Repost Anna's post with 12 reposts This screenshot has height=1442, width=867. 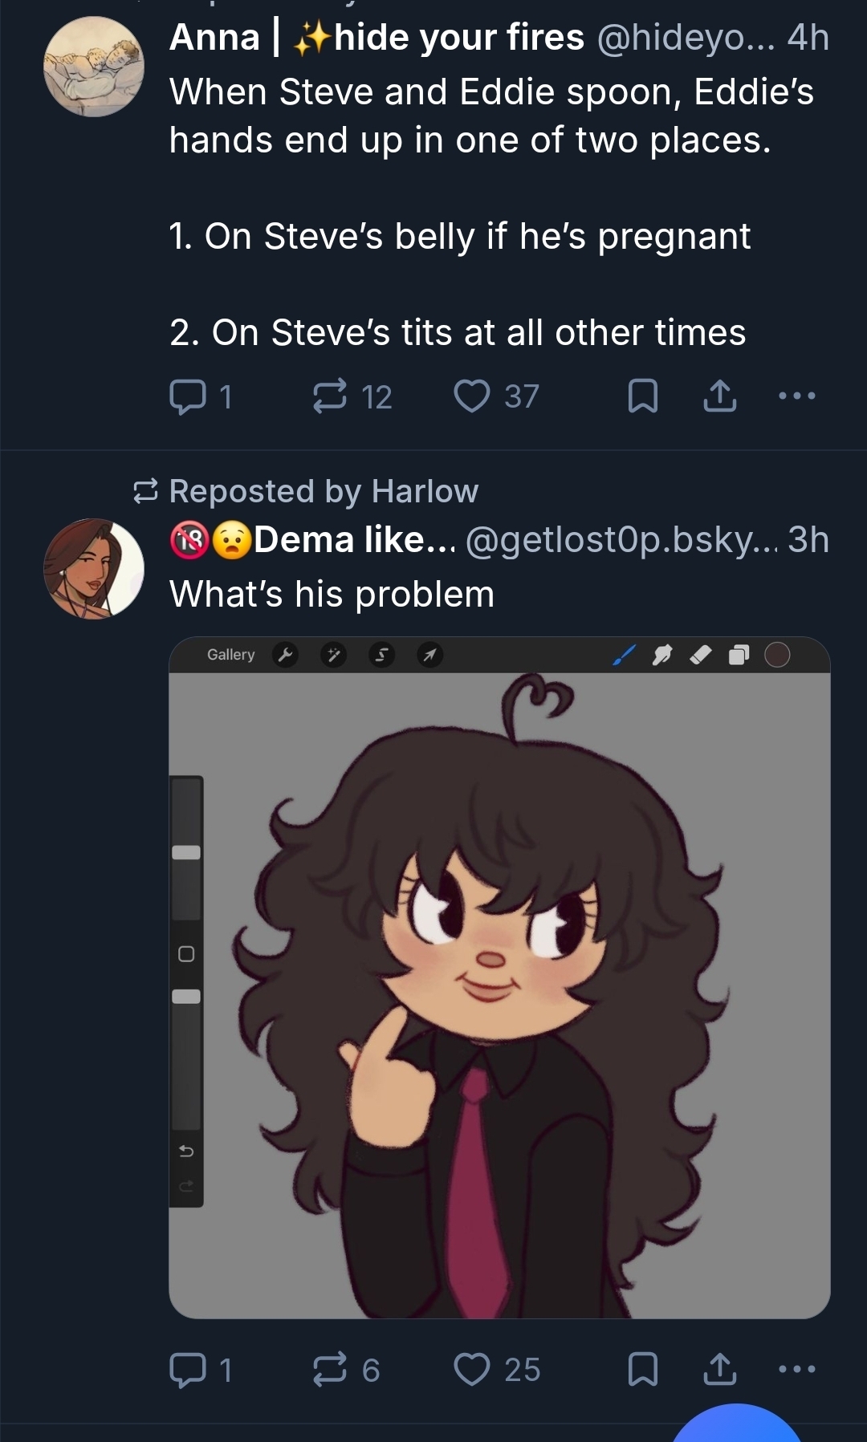click(x=330, y=396)
